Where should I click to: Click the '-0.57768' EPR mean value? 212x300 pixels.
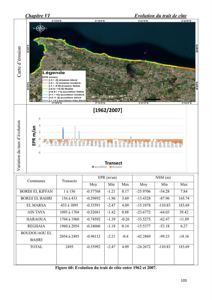(x=93, y=191)
